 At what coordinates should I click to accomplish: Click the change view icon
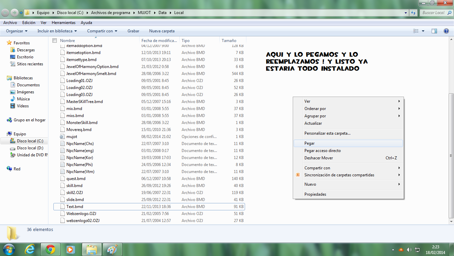(416, 31)
